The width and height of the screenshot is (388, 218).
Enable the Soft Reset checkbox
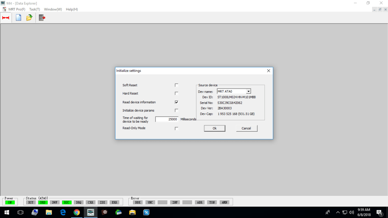(177, 85)
